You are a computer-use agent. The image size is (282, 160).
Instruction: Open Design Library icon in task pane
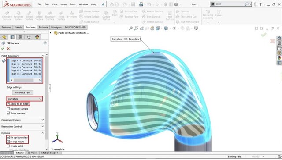[279, 43]
